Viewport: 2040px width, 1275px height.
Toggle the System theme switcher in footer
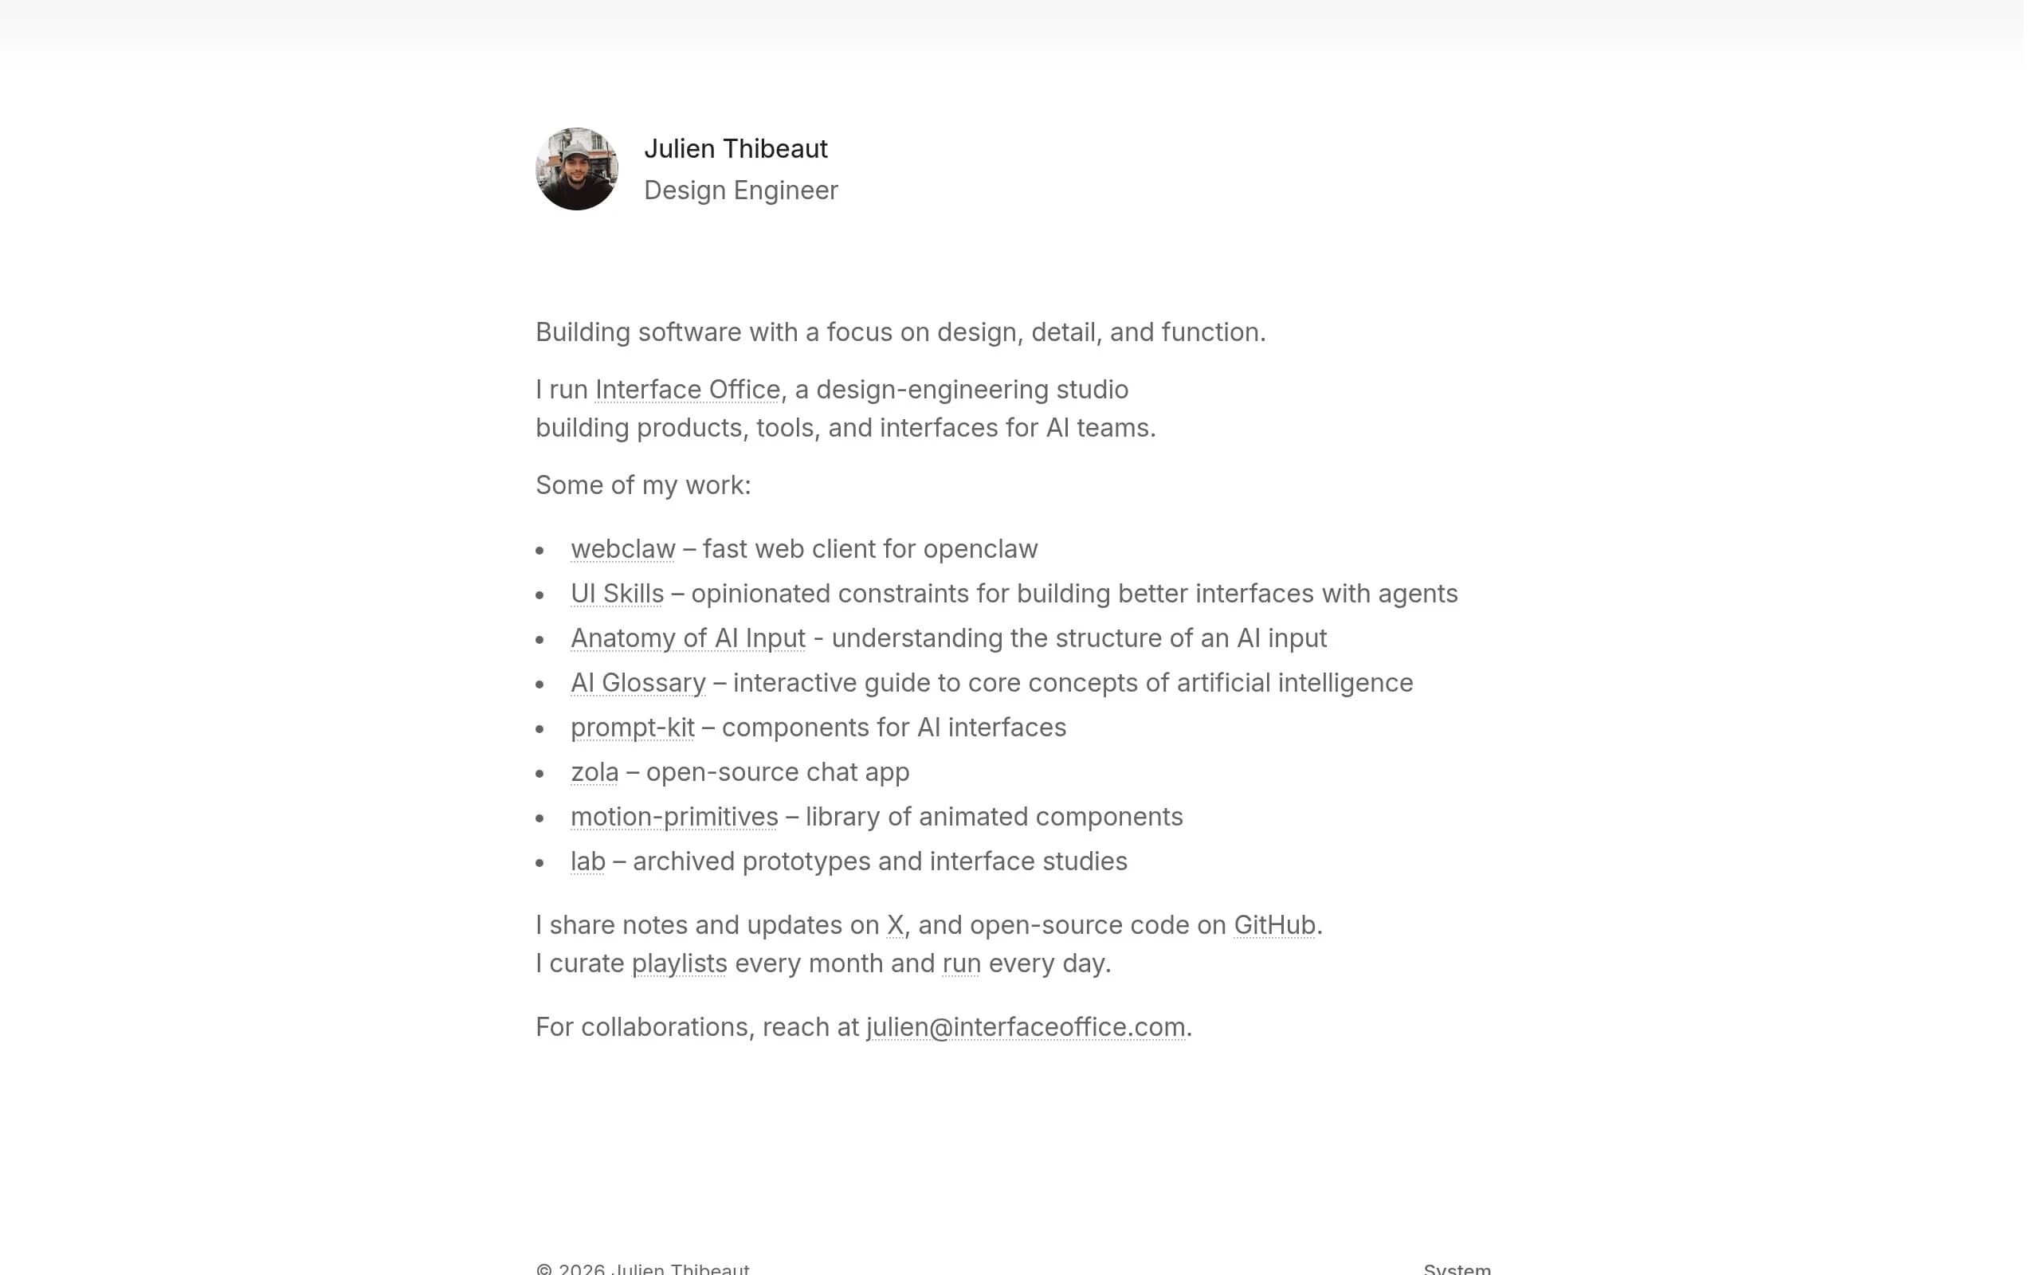(1456, 1269)
